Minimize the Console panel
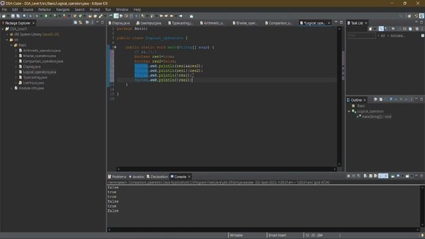Image resolution: width=425 pixels, height=239 pixels. pos(416,176)
